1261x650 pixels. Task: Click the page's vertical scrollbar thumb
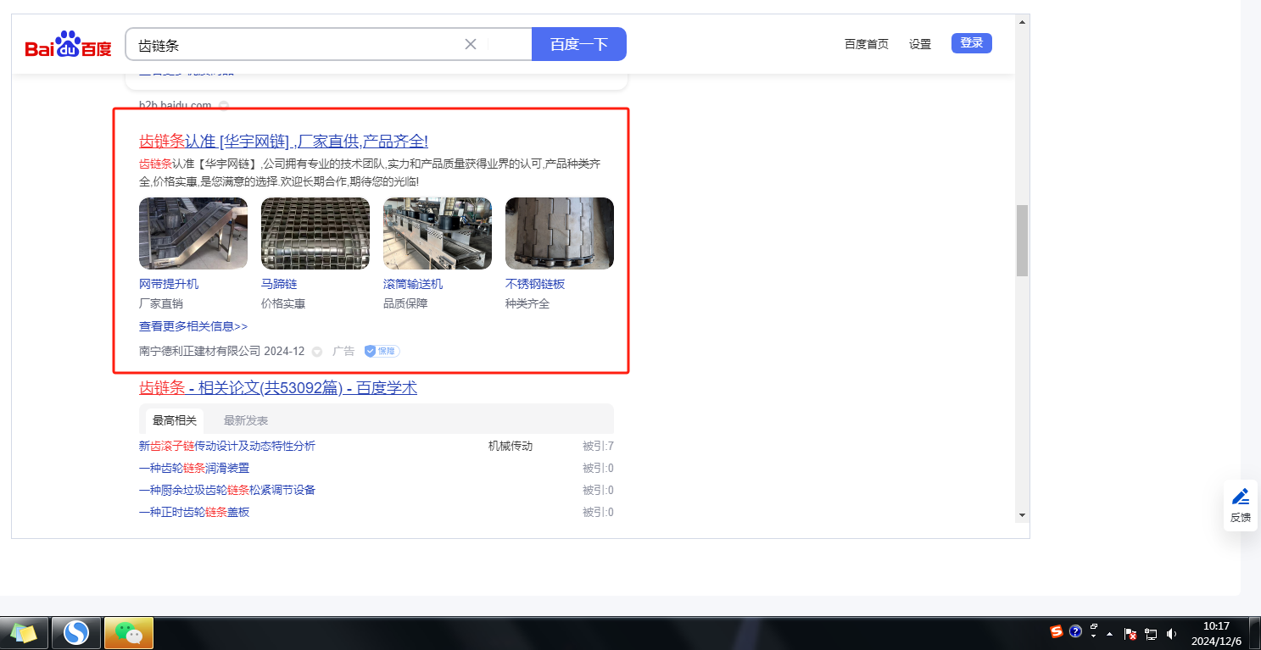click(x=1022, y=240)
